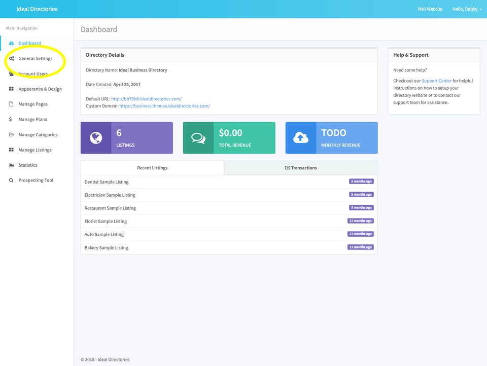This screenshot has height=366, width=487.
Task: Select the Recent Listings tab
Action: [152, 168]
